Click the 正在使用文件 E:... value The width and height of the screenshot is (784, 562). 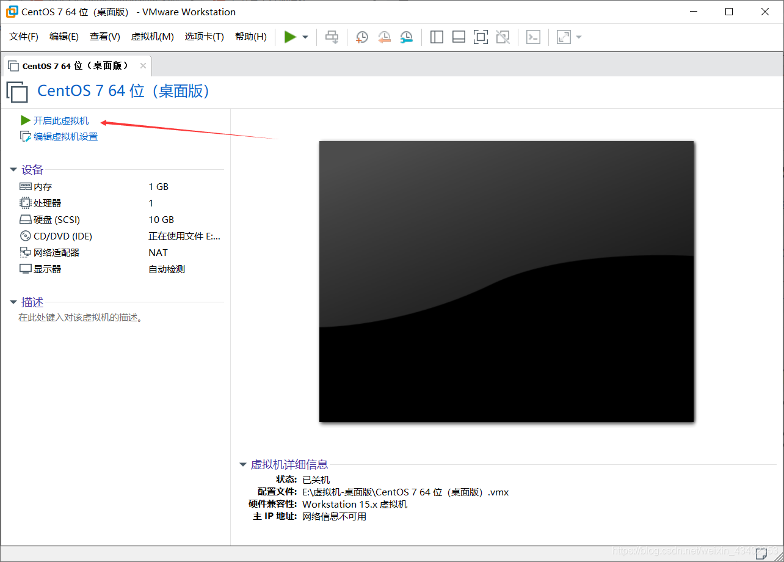click(184, 236)
